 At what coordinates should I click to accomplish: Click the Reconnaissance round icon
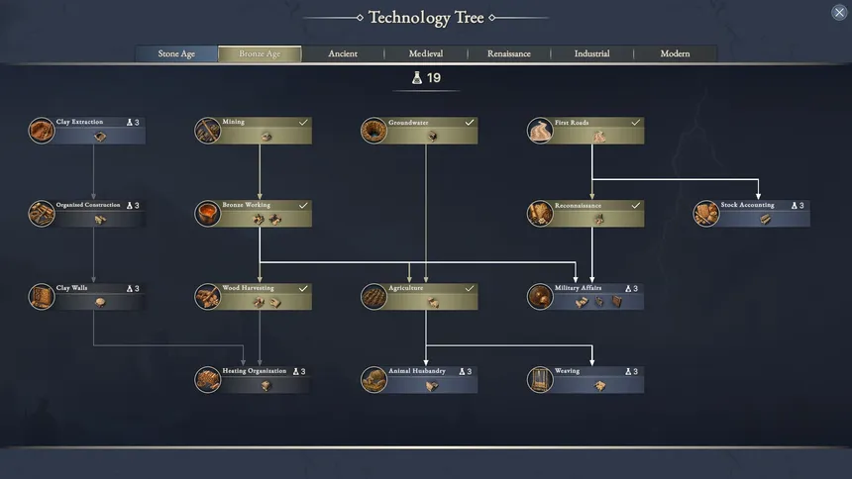(541, 214)
